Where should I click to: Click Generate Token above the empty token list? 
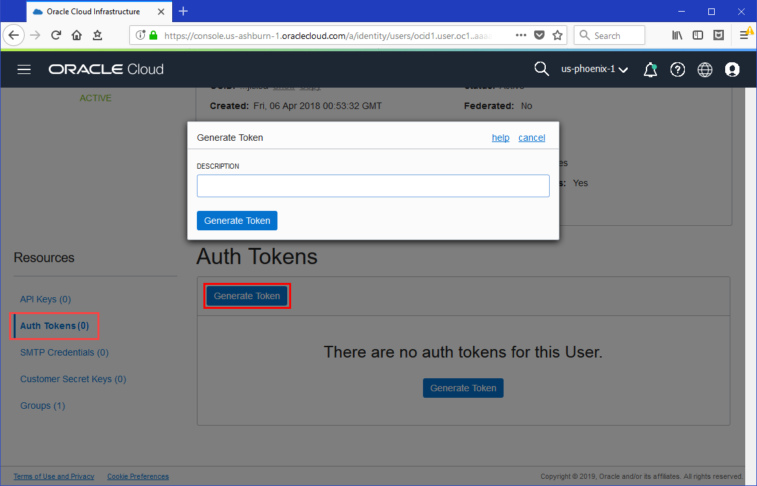(247, 296)
